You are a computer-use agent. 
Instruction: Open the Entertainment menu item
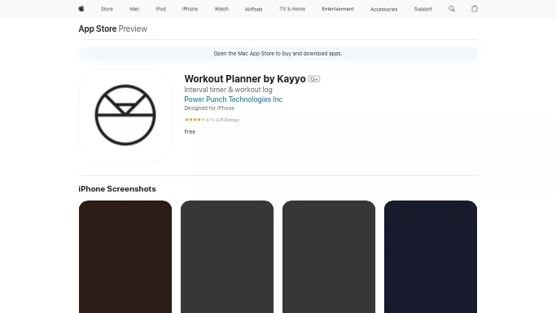point(338,9)
